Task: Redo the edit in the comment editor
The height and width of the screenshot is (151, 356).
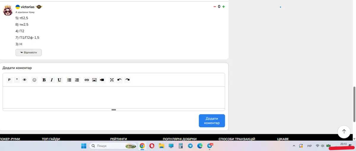Action: (127, 80)
